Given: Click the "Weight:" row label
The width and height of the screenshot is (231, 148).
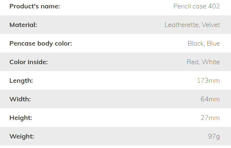Looking at the screenshot, I should click(x=22, y=136).
